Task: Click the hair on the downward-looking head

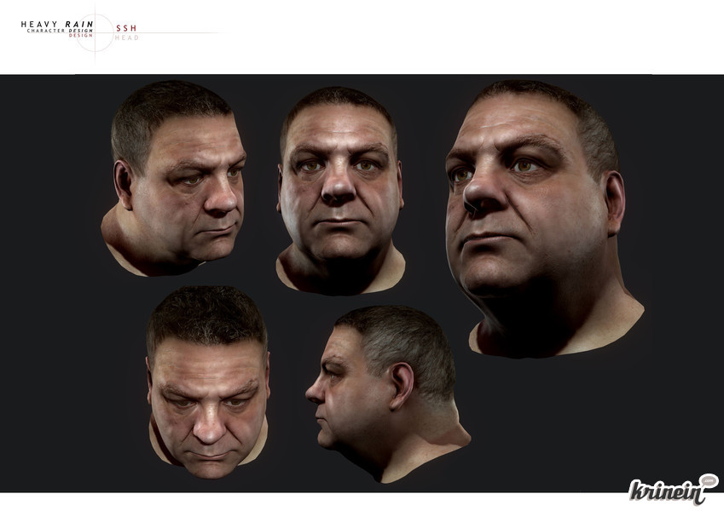Action: point(207,314)
